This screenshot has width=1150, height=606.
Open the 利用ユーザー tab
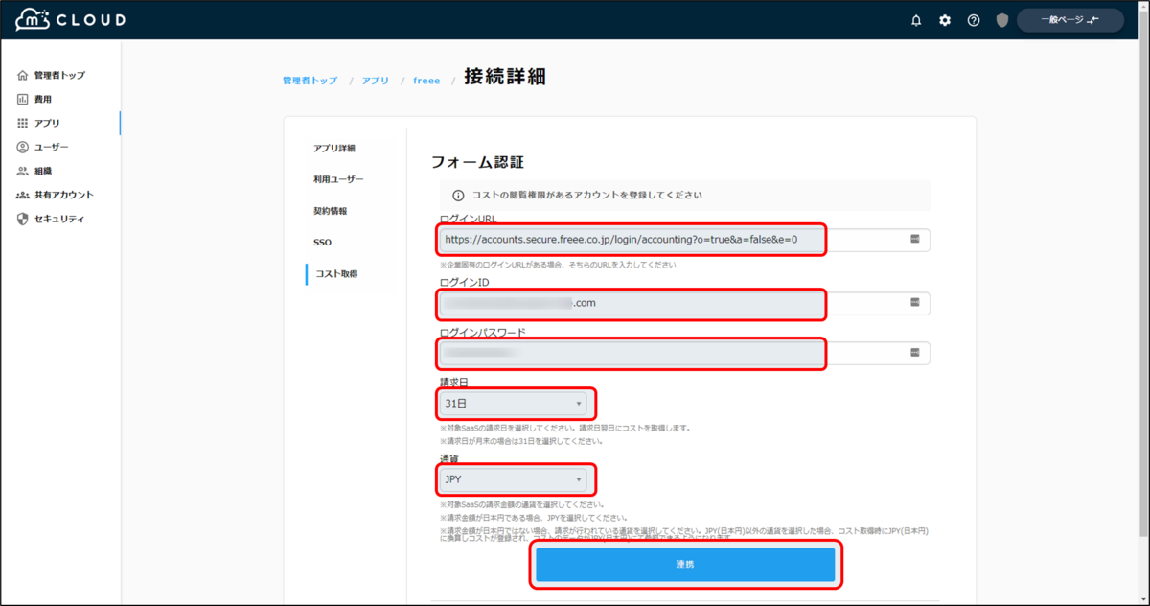coord(338,179)
